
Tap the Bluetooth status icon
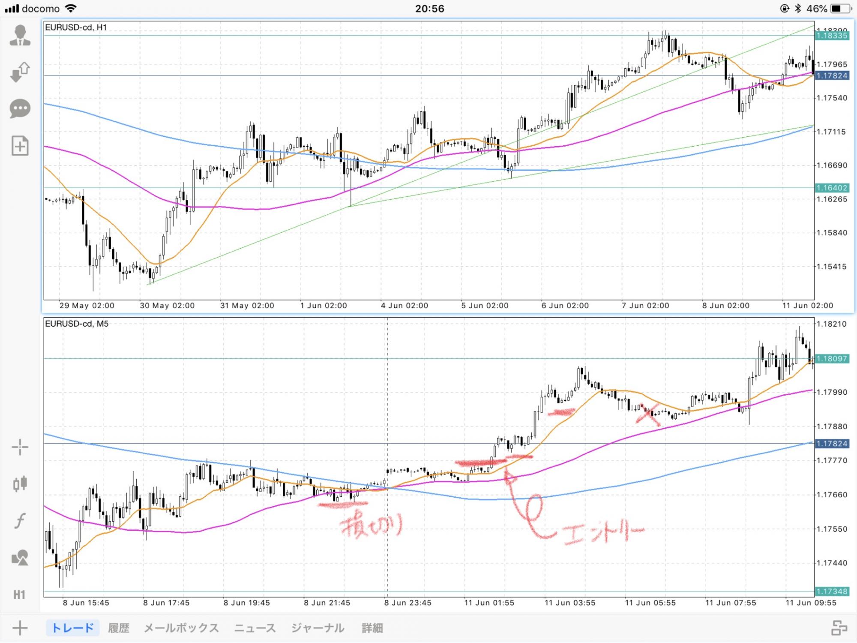click(797, 9)
